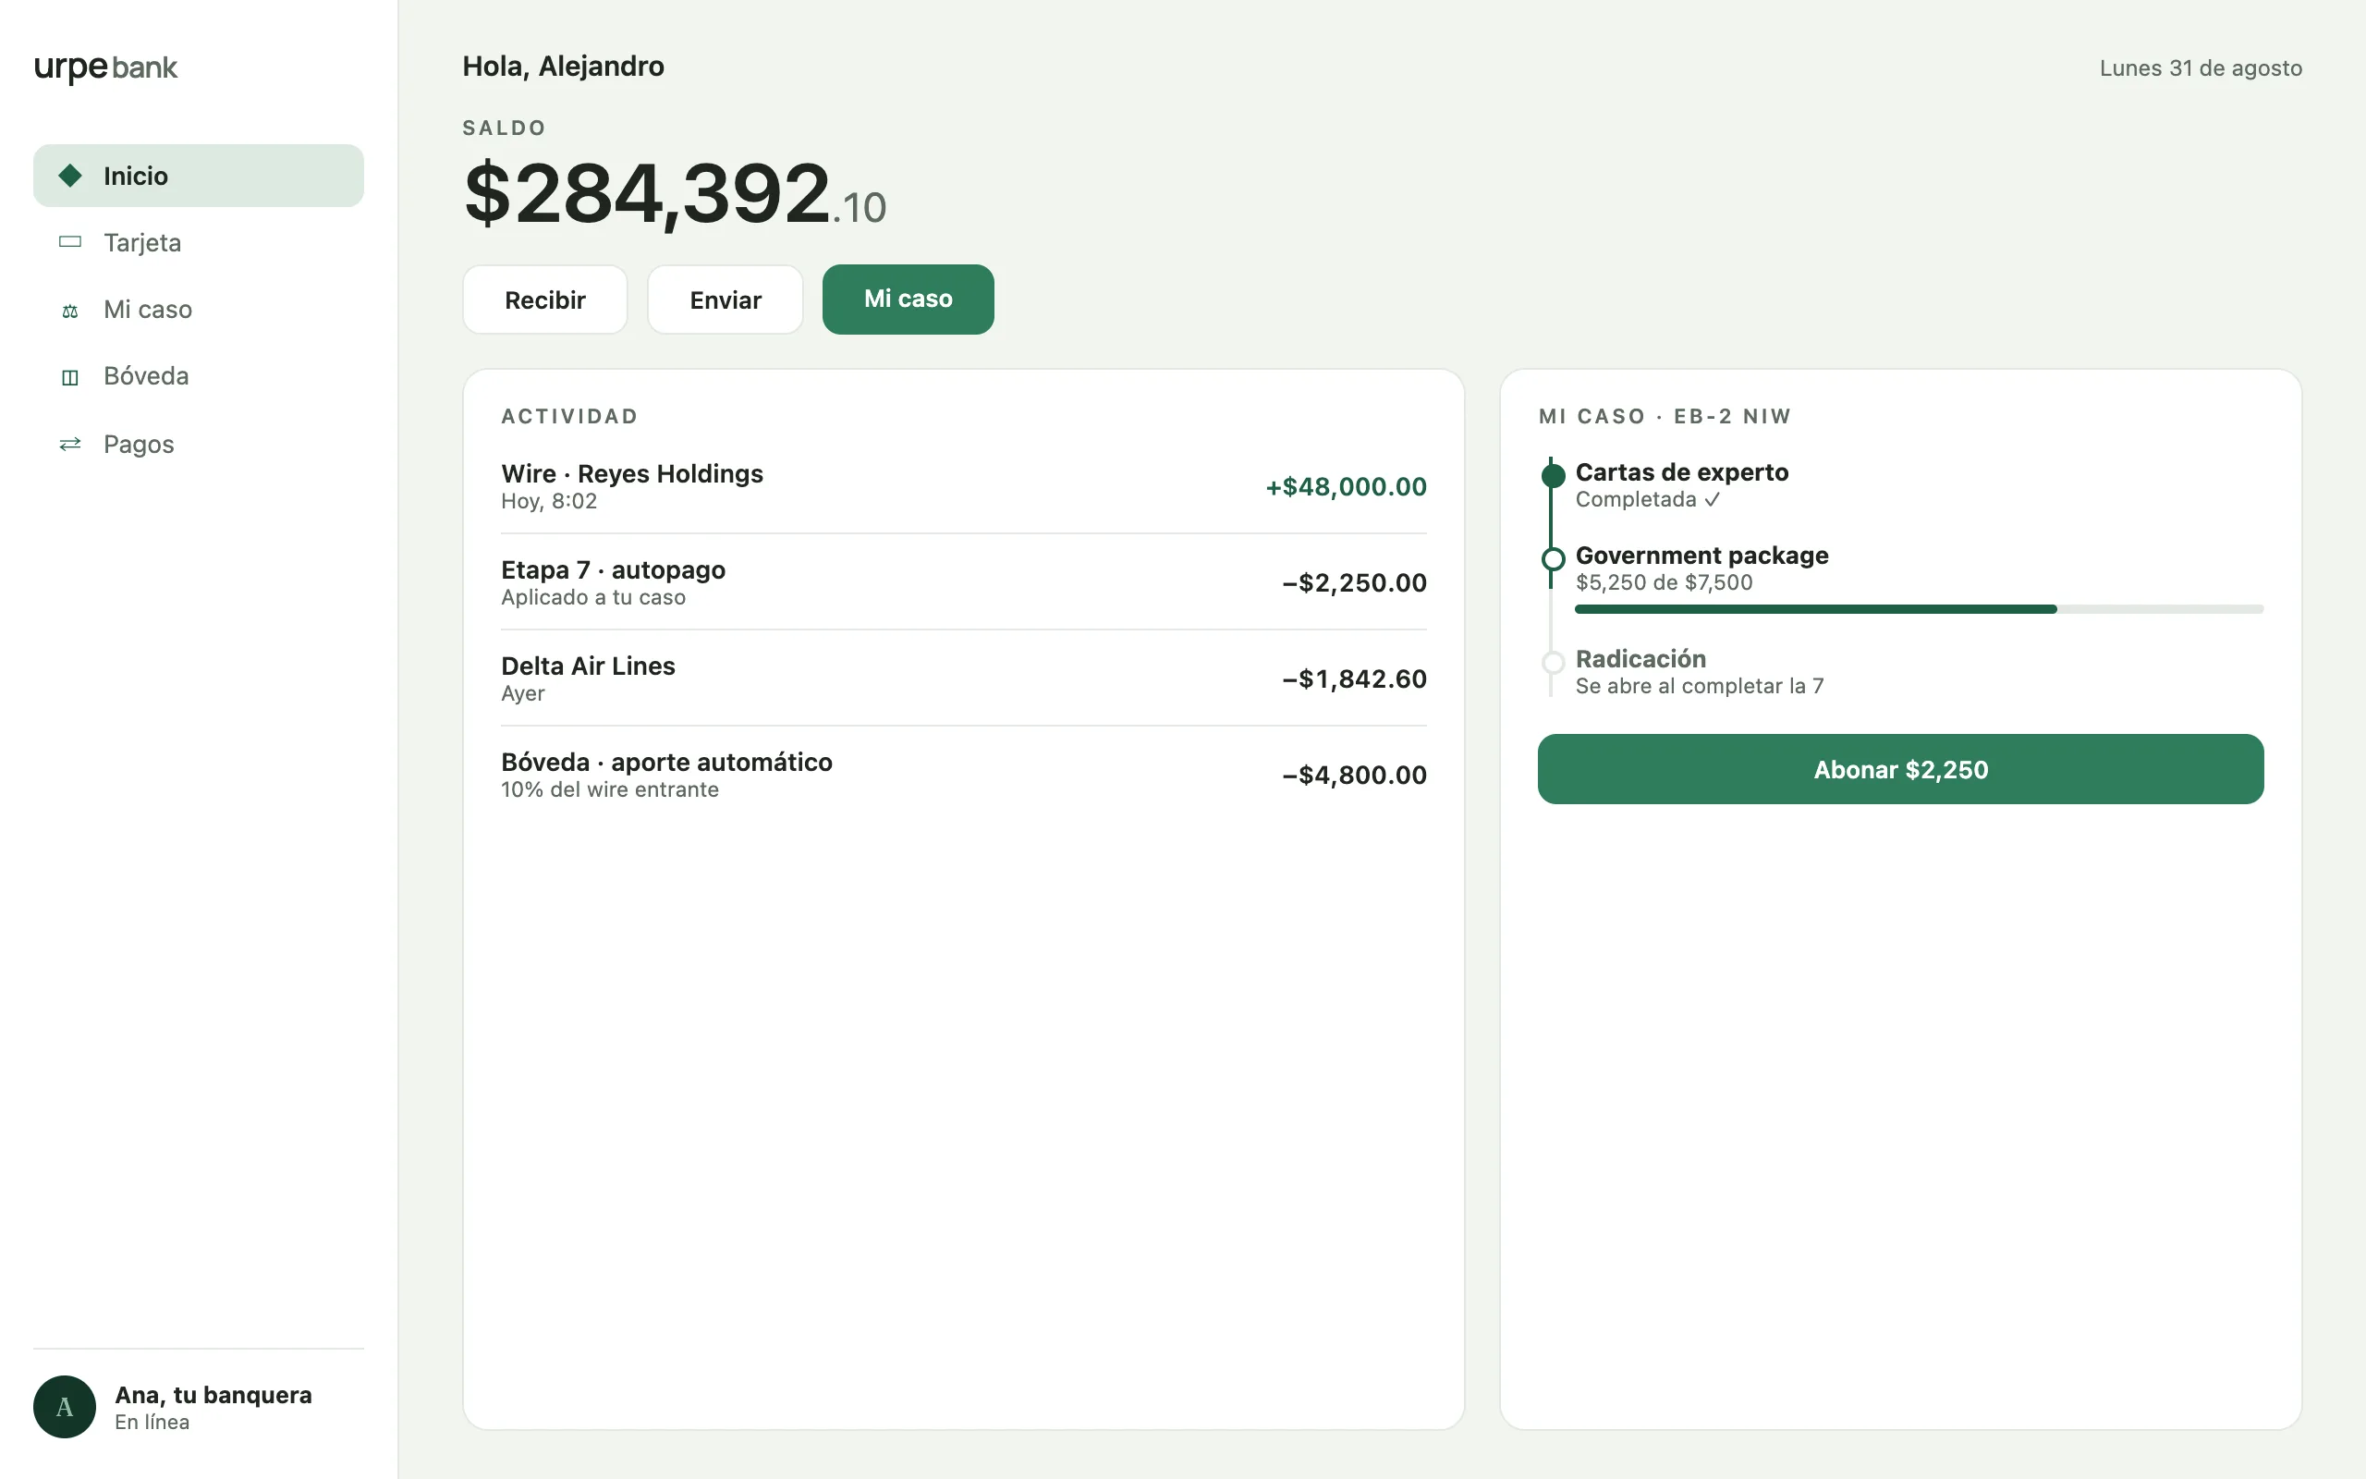Click the Enviar button
The height and width of the screenshot is (1479, 2366).
click(726, 299)
